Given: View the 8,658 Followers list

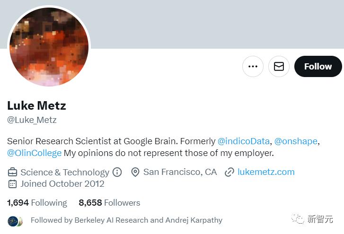Looking at the screenshot, I should (109, 203).
